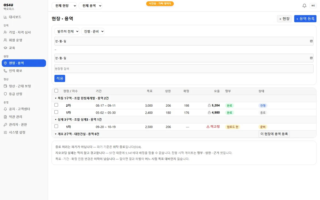This screenshot has width=320, height=200.
Task: Click the lock icon beside 4,980
Action: tap(209, 113)
